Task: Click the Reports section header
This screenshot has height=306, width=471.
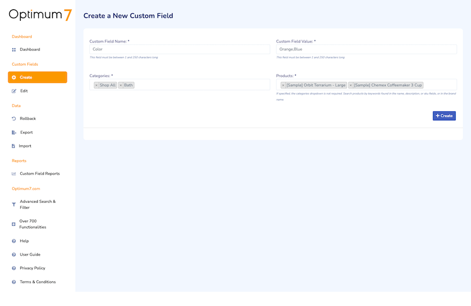Action: coord(19,161)
